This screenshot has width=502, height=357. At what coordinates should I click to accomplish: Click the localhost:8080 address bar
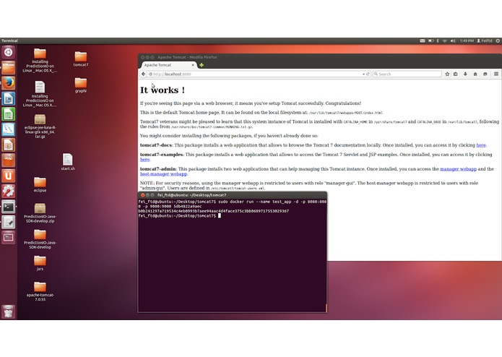[x=256, y=74]
